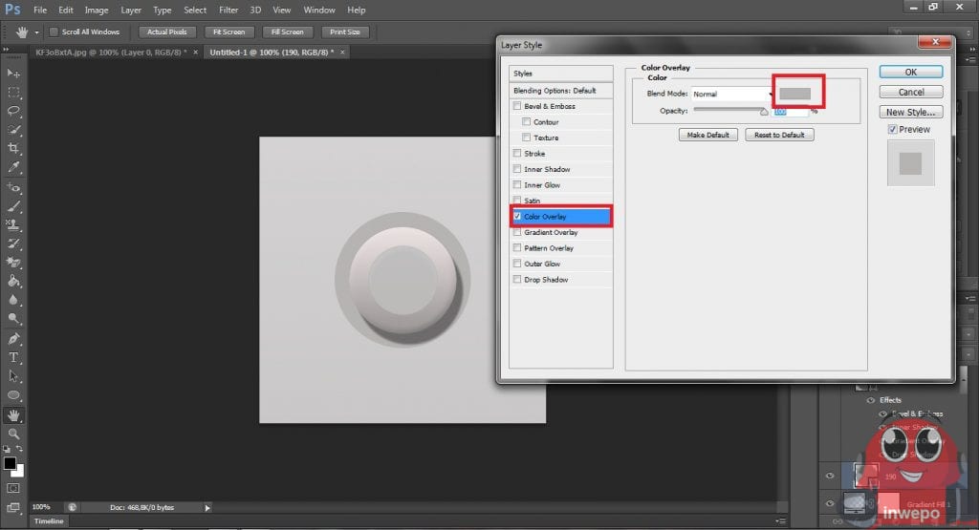Screen dimensions: 979x530
Task: Activate the Zoom tool in toolbar
Action: [13, 434]
